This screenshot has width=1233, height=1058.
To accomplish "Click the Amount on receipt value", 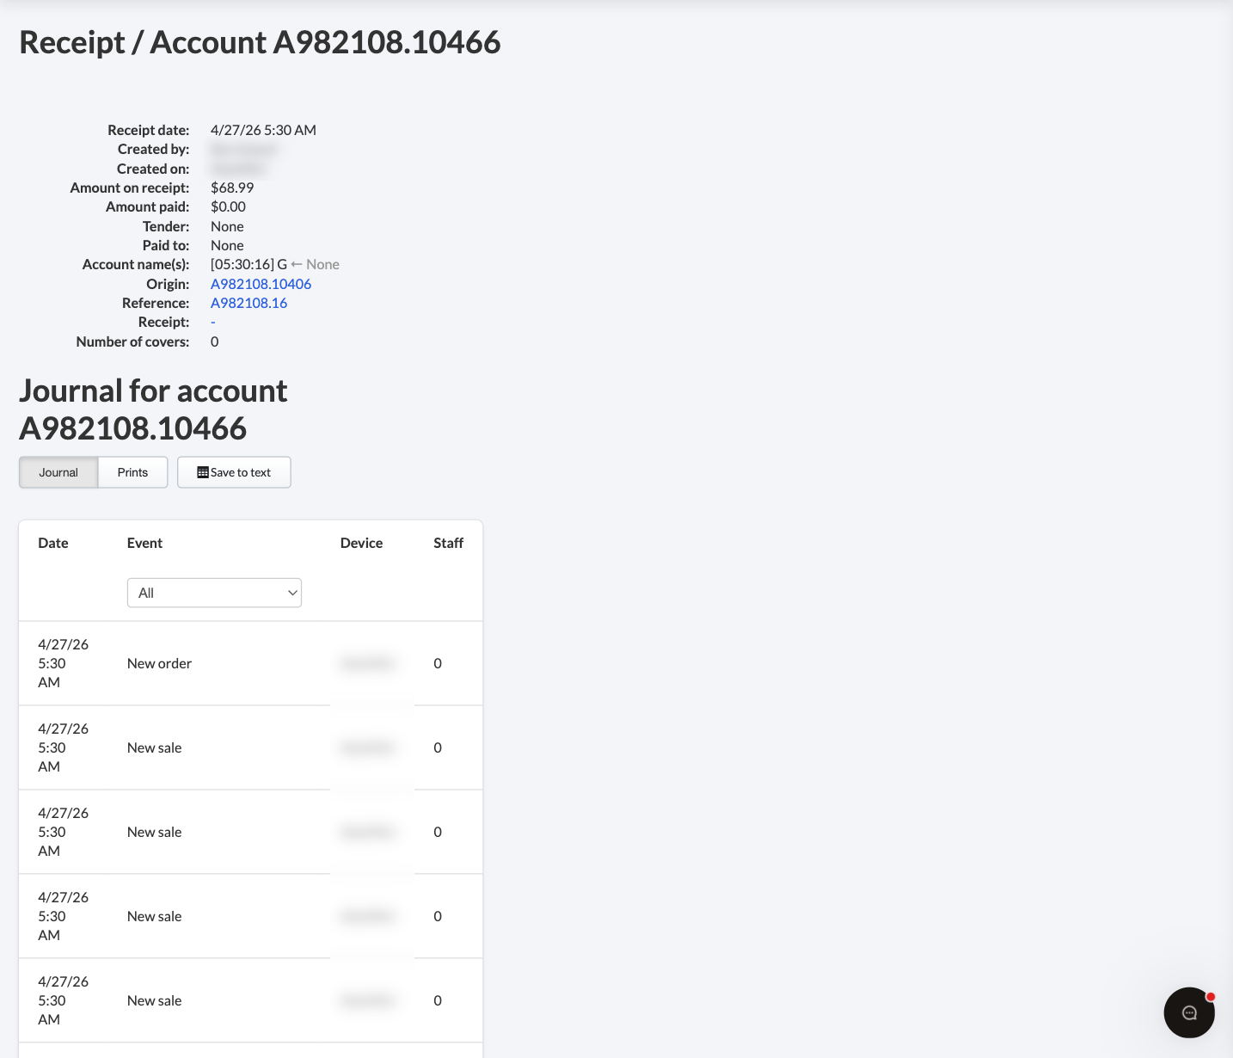I will (x=231, y=188).
